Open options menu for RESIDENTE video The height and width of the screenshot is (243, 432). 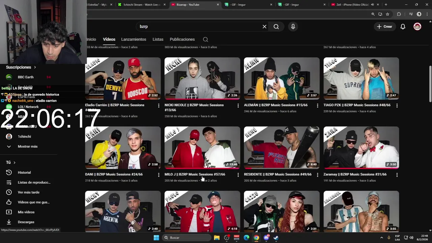coord(317,175)
